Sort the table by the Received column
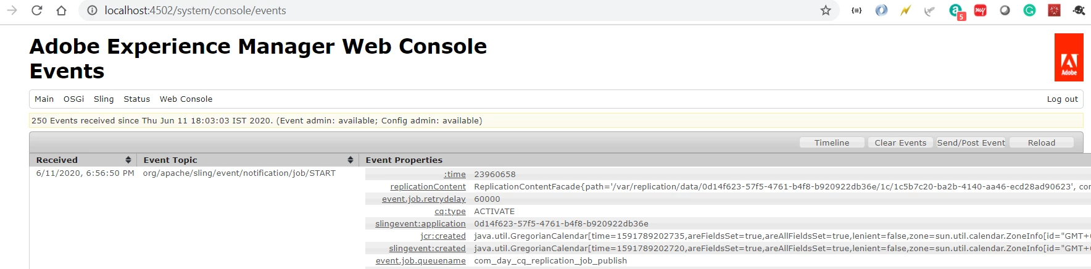Image resolution: width=1091 pixels, height=269 pixels. pos(83,160)
